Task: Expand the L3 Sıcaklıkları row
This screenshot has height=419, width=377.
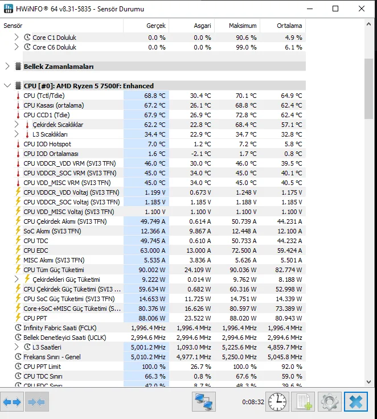Action: [17, 134]
